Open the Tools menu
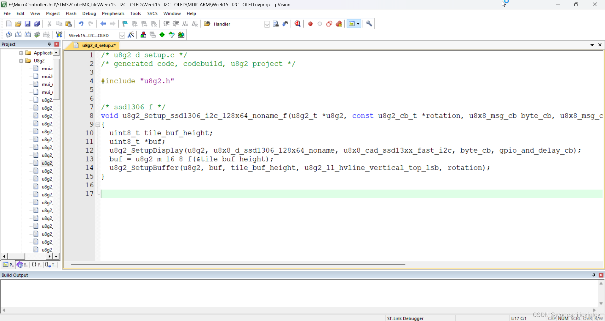This screenshot has width=605, height=321. (135, 14)
